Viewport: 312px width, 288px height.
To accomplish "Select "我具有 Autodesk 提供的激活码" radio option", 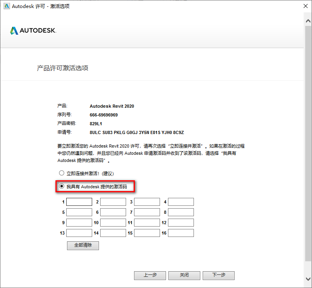I will [61, 186].
